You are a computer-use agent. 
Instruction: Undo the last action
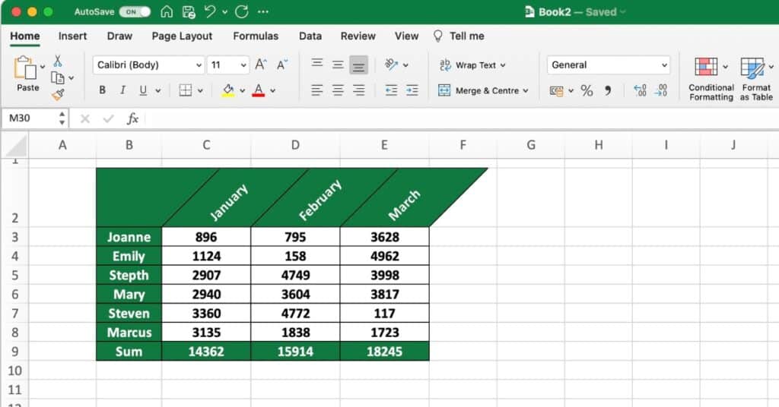210,11
